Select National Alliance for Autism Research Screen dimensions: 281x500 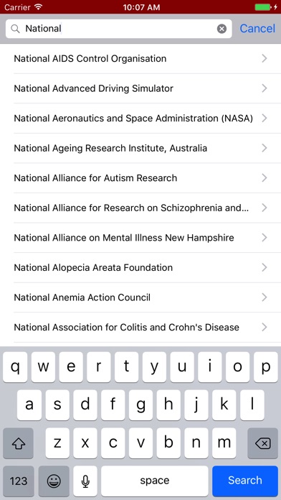[140, 178]
